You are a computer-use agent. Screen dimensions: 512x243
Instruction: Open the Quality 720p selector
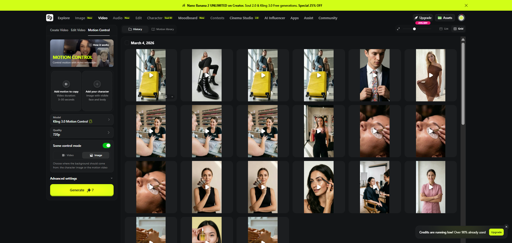[x=82, y=132]
